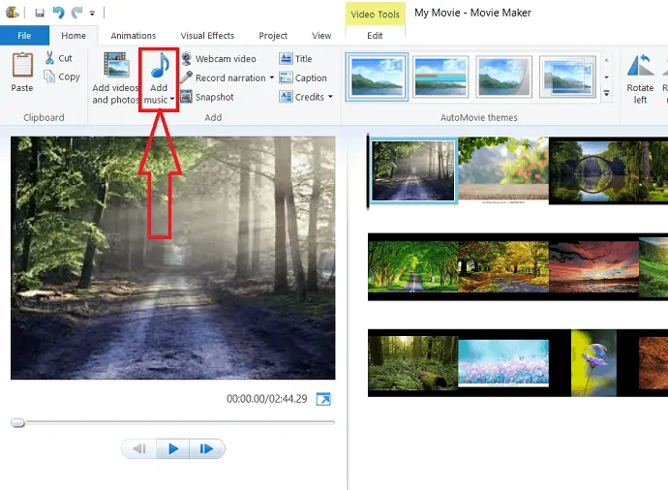Select the red sunset sky clip
Image resolution: width=668 pixels, height=490 pixels.
[x=593, y=266]
